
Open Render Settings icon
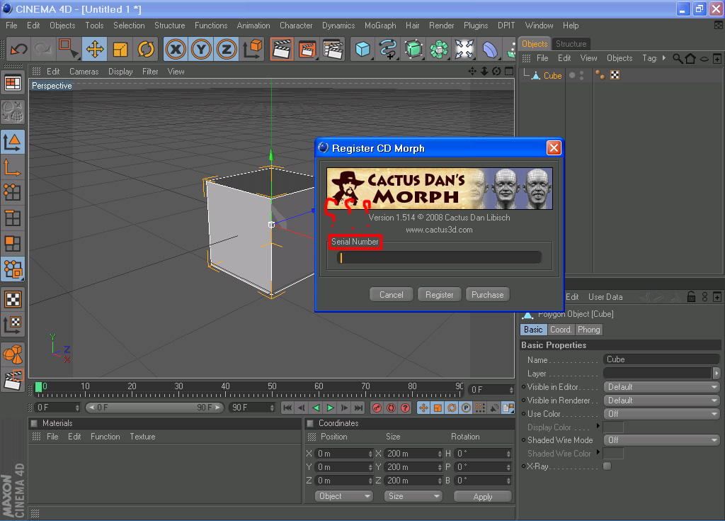click(333, 49)
